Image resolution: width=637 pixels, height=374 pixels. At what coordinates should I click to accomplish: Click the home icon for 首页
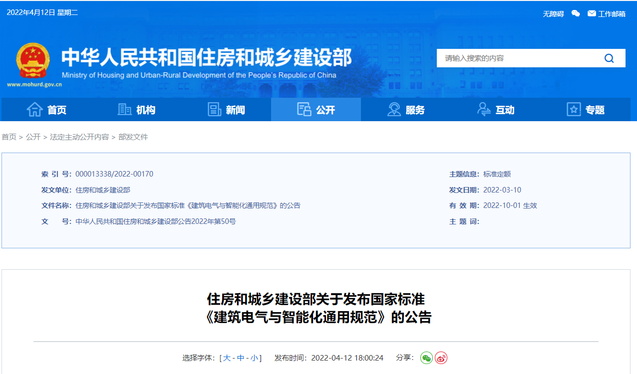click(x=34, y=109)
